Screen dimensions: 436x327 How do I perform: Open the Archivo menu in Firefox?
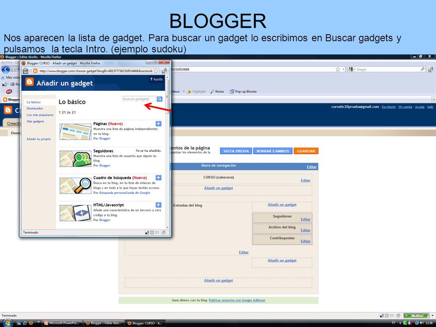pyautogui.click(x=7, y=62)
